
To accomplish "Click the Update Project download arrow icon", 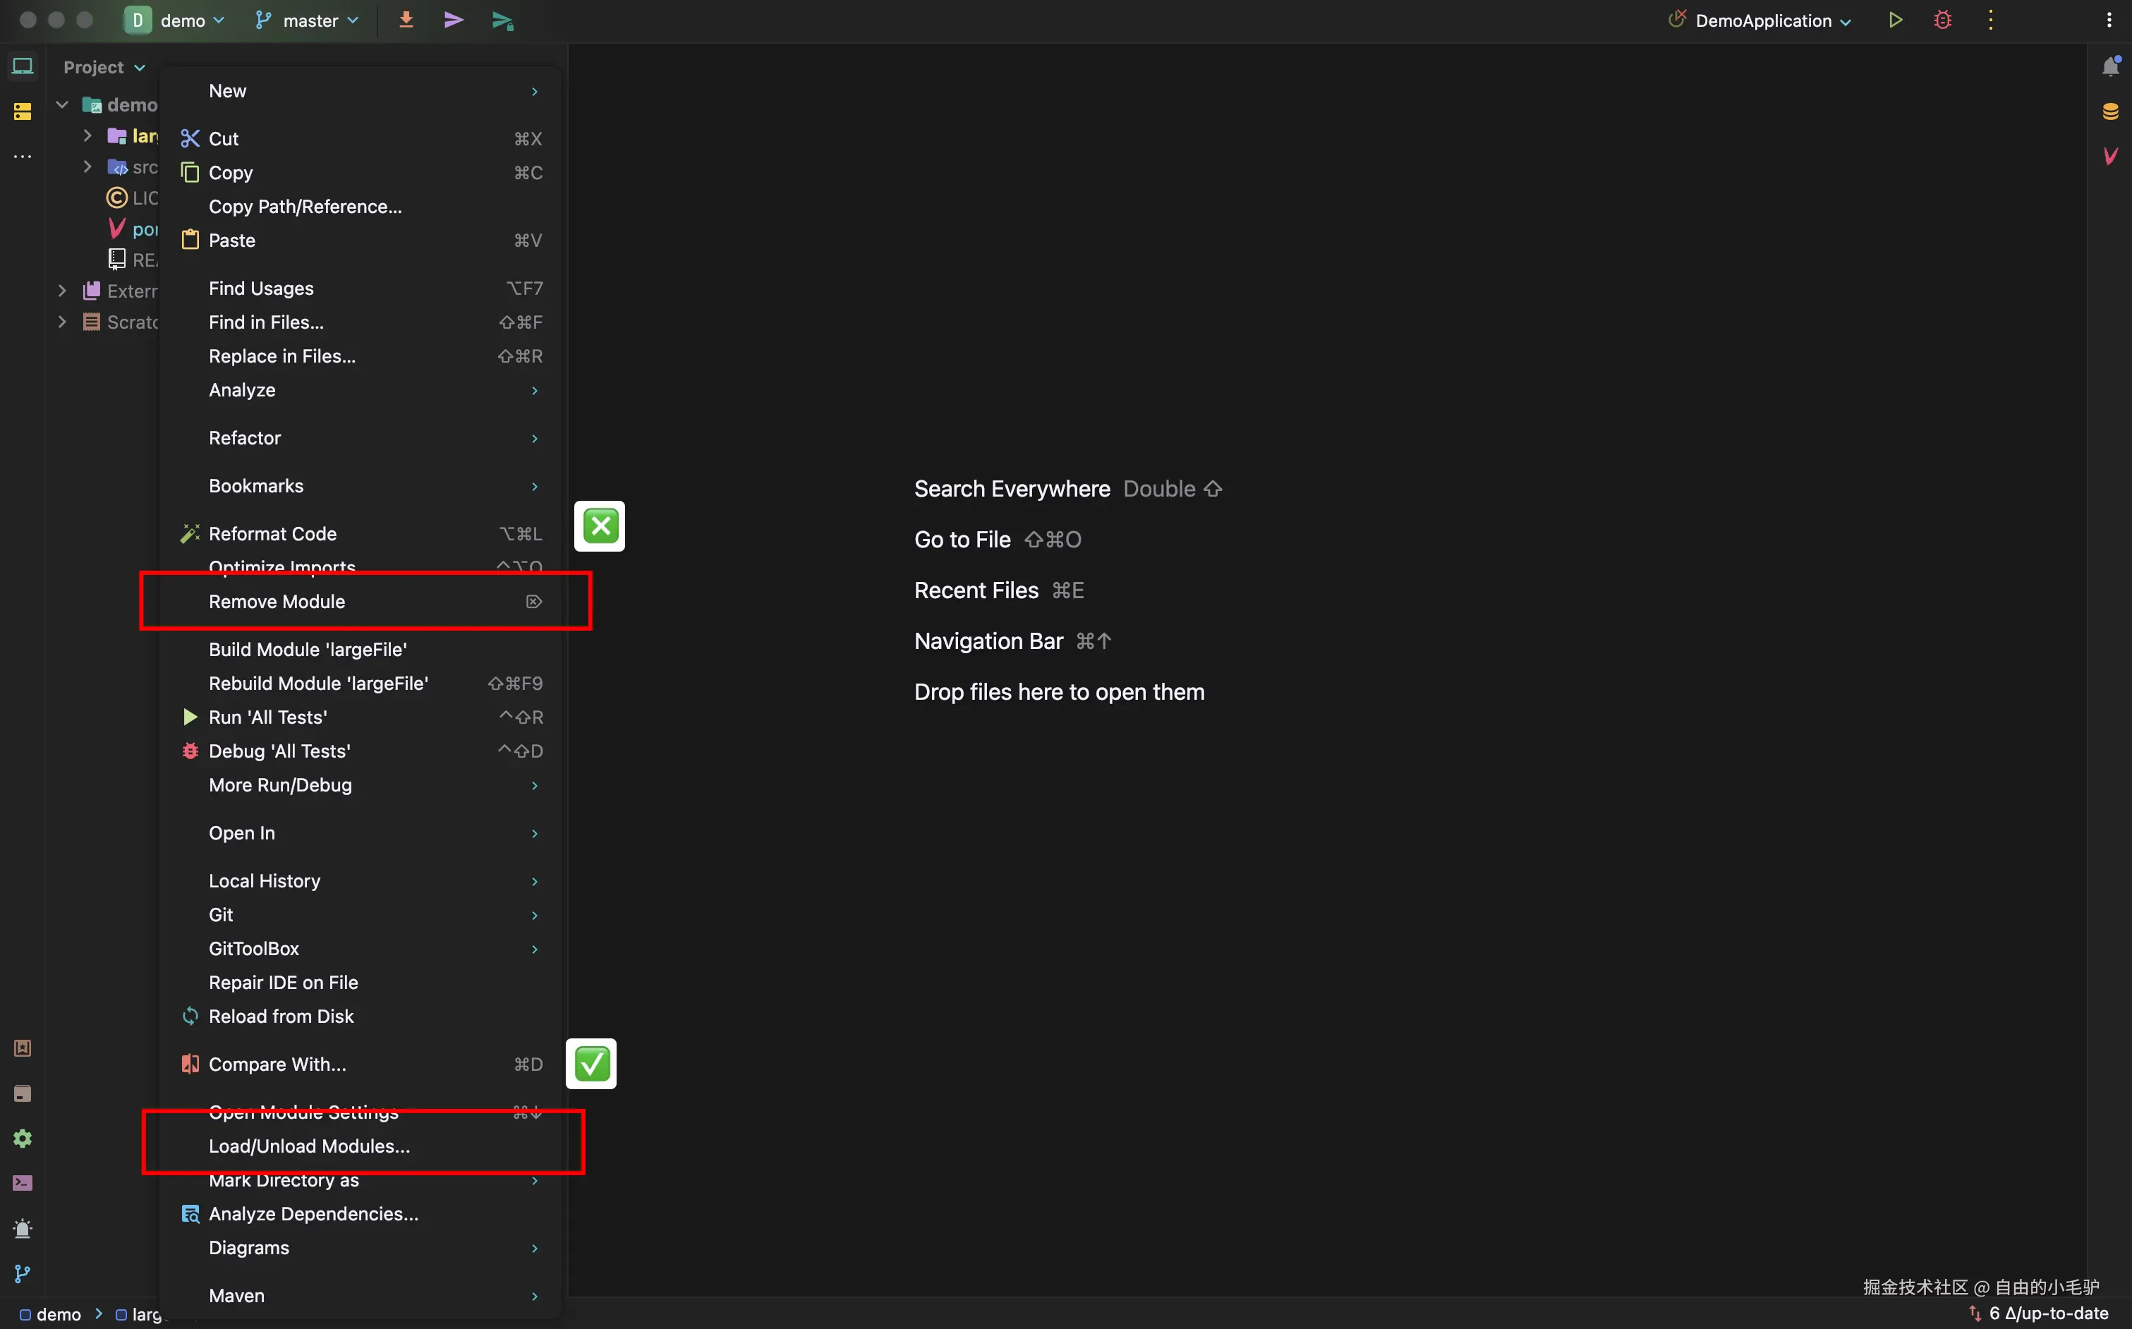I will 406,20.
